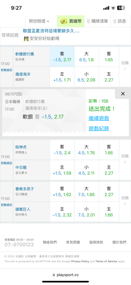Open 讀賣巨人 team link
The height and width of the screenshot is (285, 131).
coord(23,209)
